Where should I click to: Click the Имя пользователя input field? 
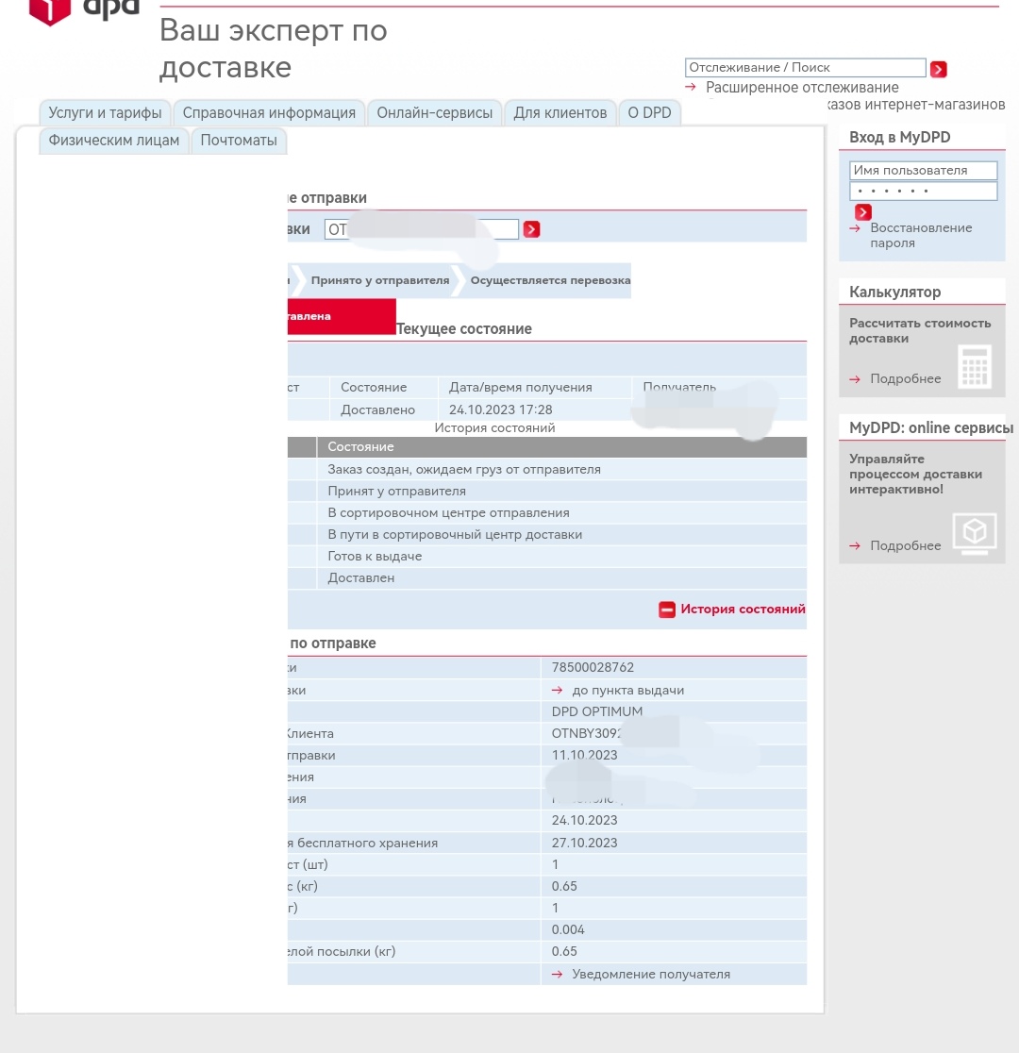(x=923, y=171)
